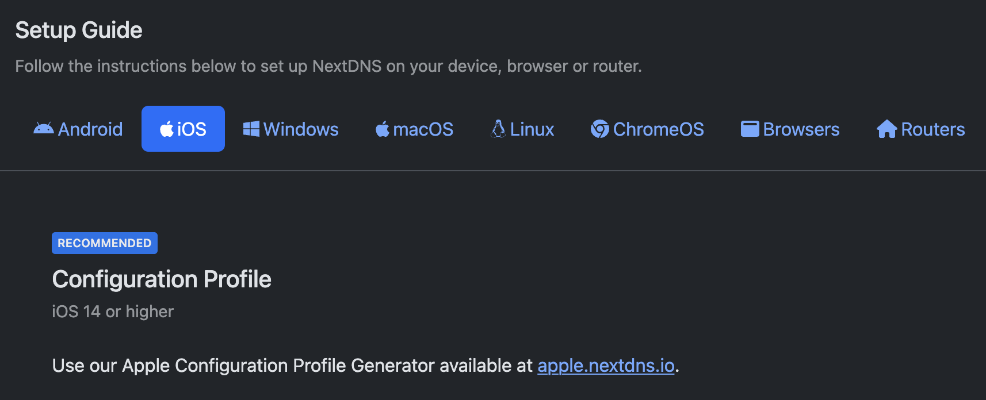Click the Setup Guide title
The image size is (986, 400).
pyautogui.click(x=79, y=29)
